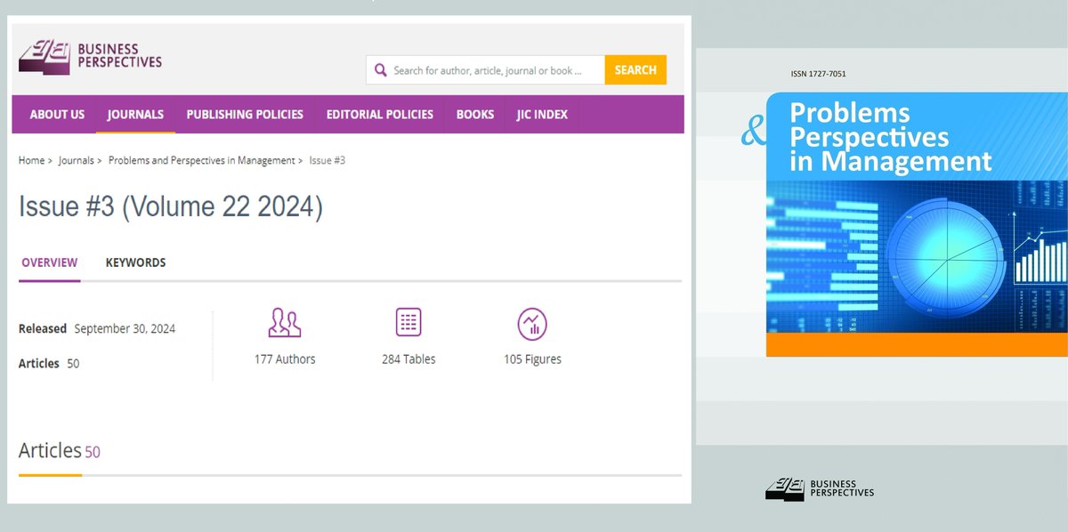Click the Authors people icon
Viewport: 1068px width, 532px height.
tap(285, 323)
